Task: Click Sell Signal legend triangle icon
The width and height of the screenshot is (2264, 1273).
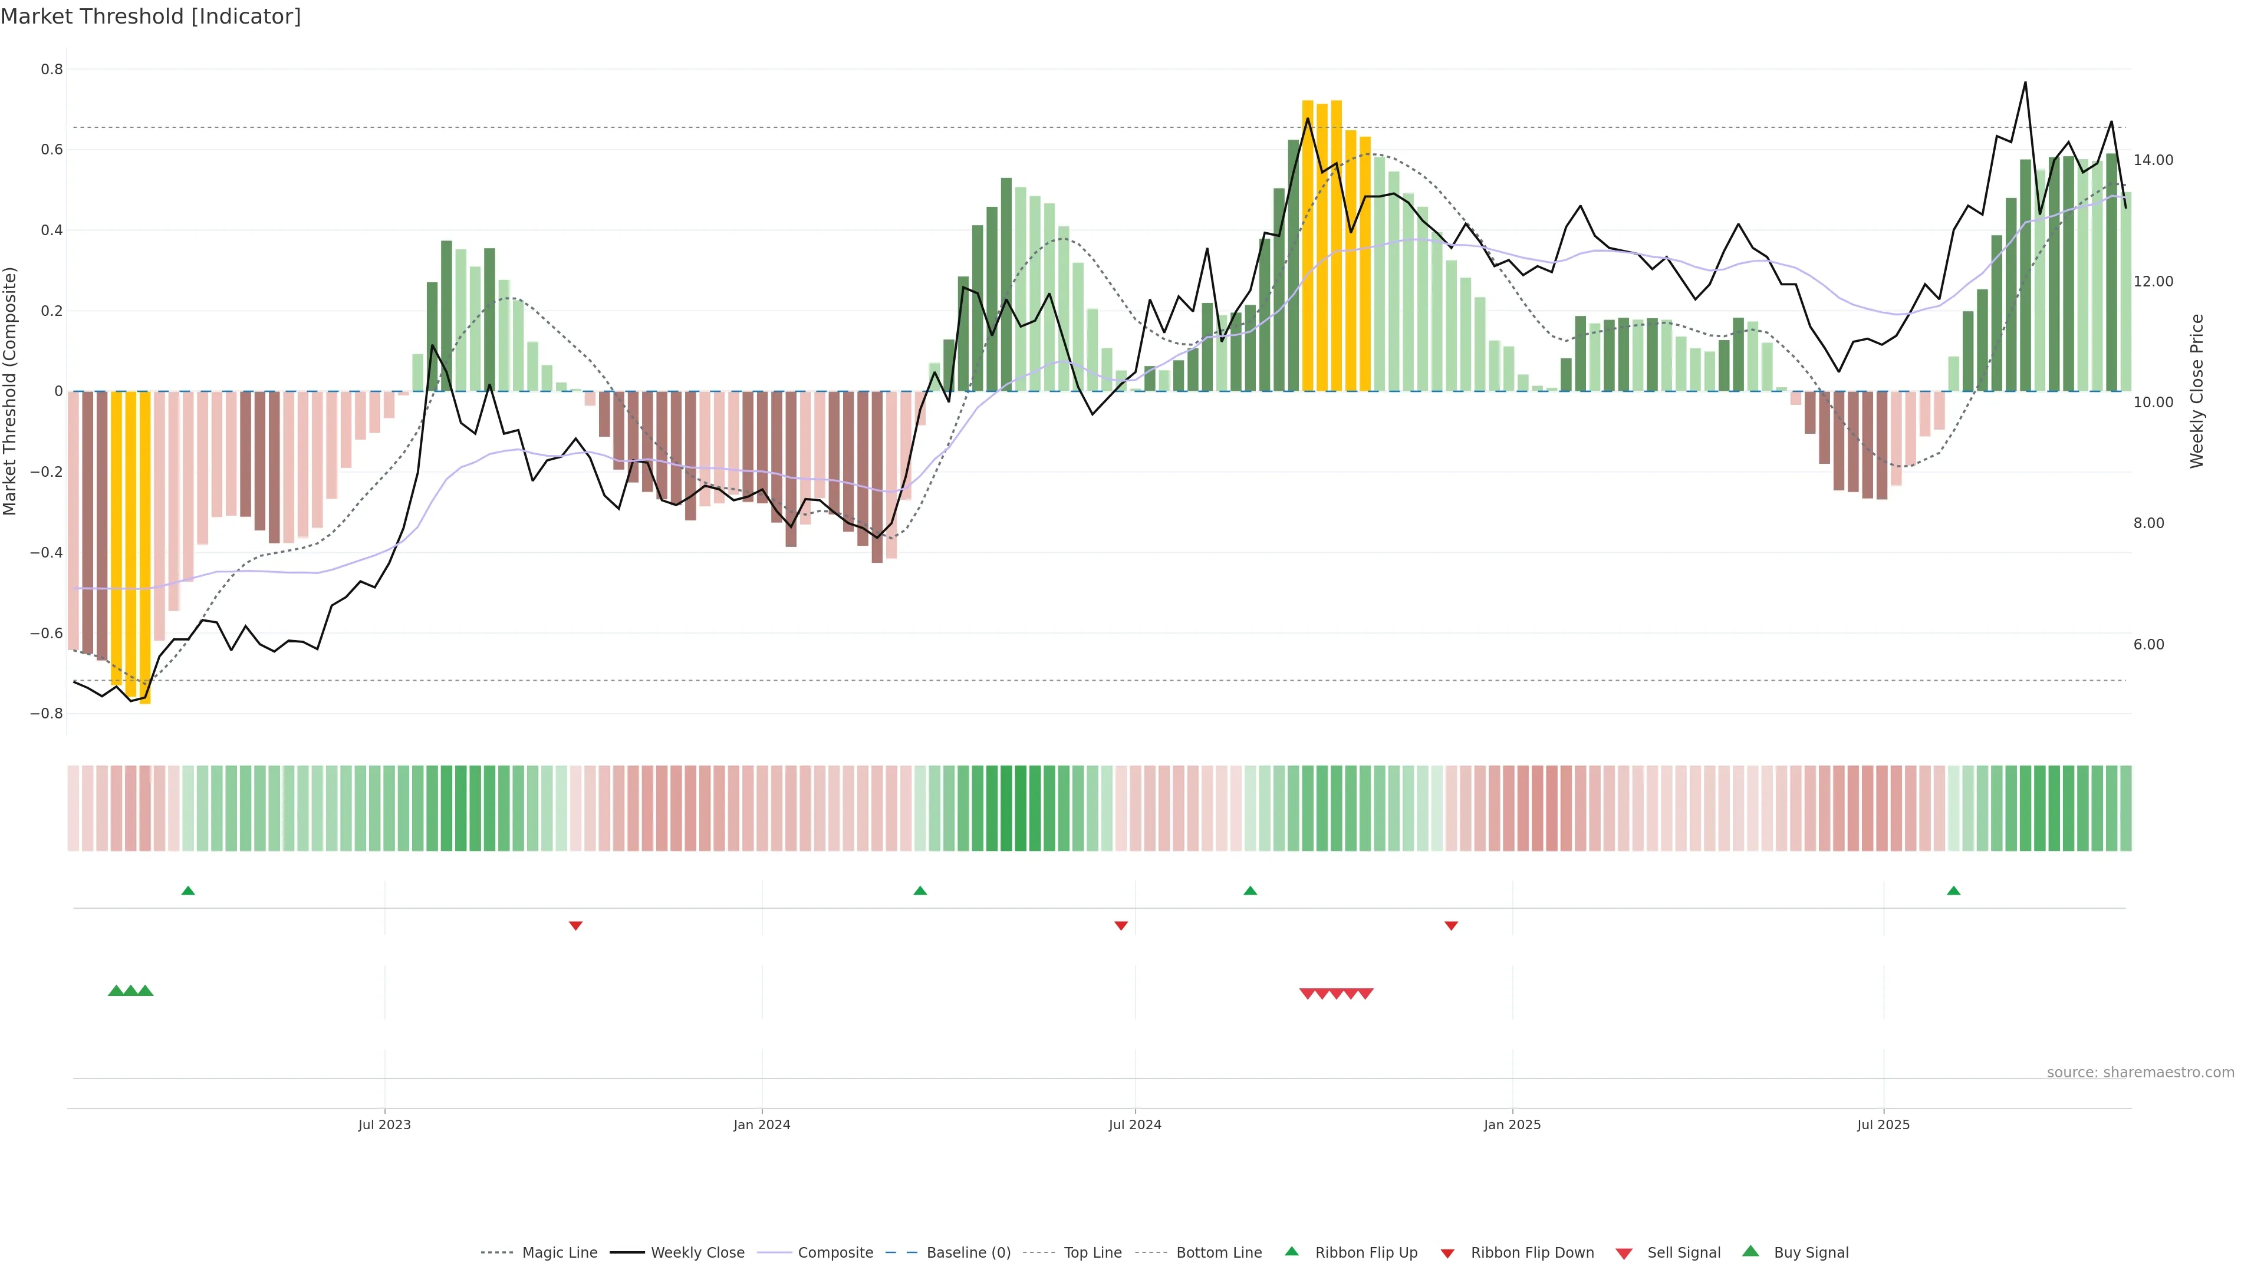Action: (x=1624, y=1254)
